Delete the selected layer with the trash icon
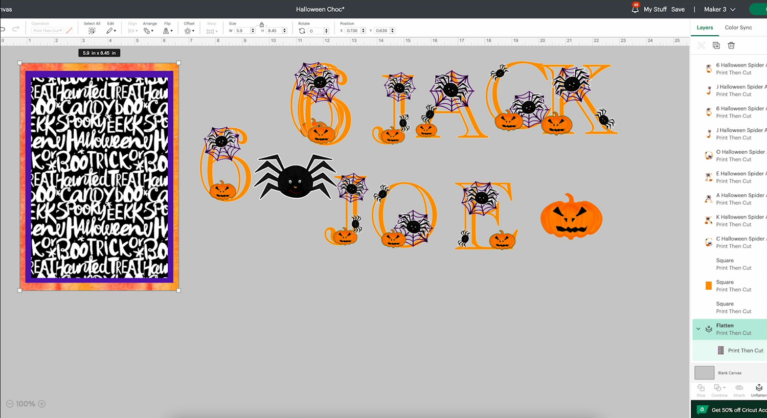Viewport: 767px width, 418px height. [x=731, y=45]
